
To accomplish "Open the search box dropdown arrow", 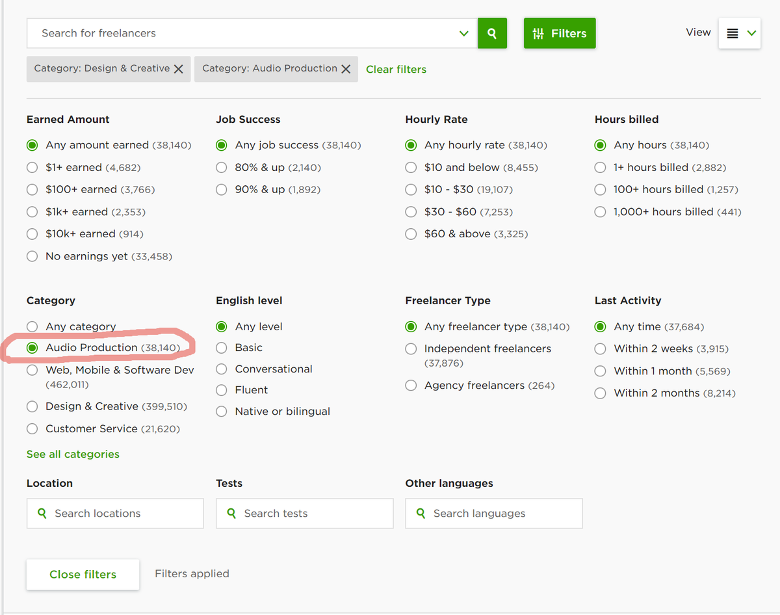I will [463, 33].
